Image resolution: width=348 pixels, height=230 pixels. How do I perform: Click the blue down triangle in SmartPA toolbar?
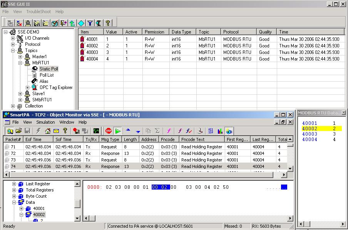pyautogui.click(x=138, y=131)
